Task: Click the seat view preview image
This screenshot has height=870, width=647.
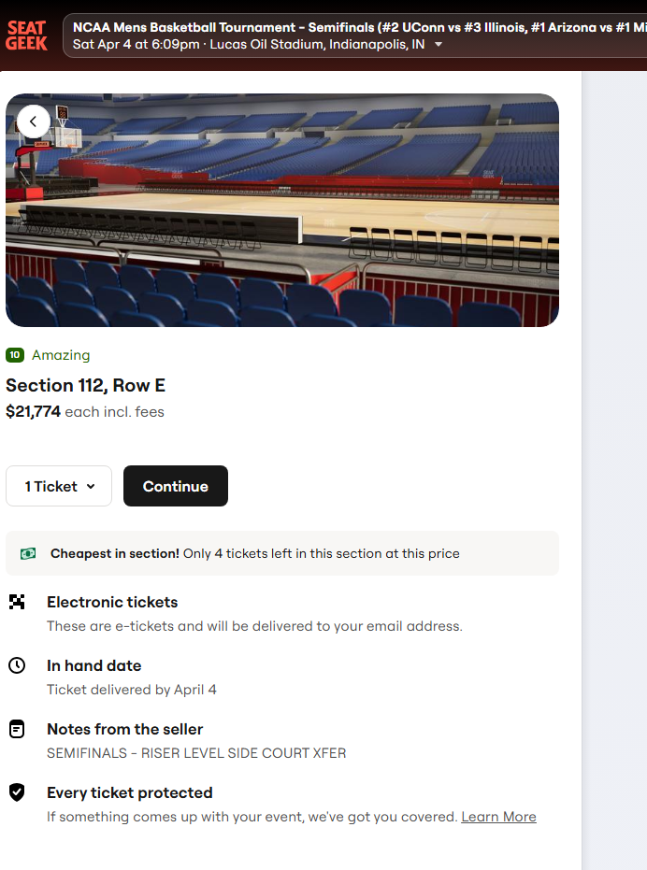Action: point(282,210)
